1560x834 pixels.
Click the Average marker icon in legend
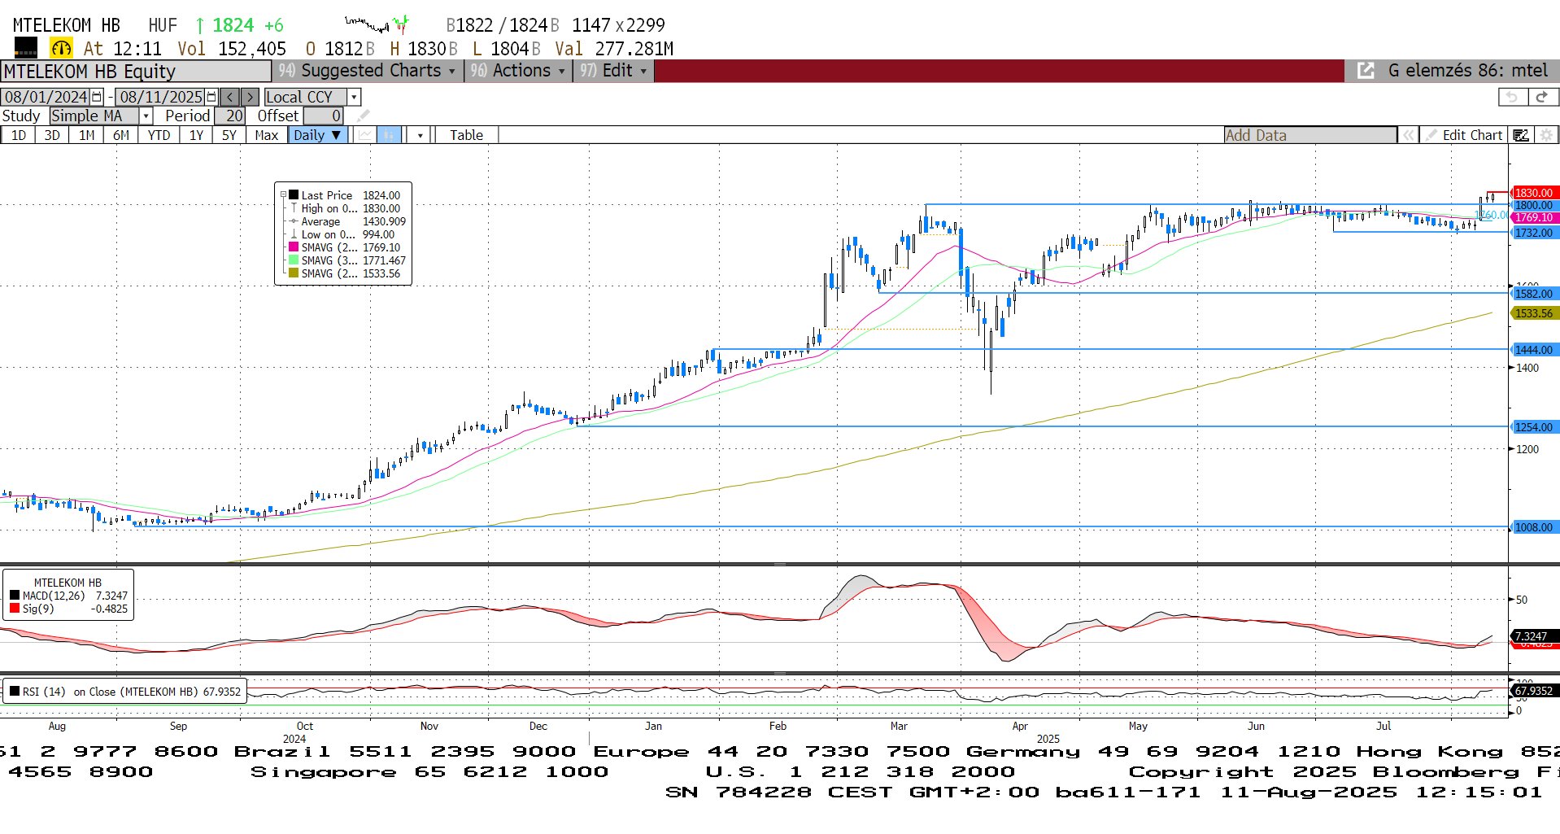[x=294, y=221]
